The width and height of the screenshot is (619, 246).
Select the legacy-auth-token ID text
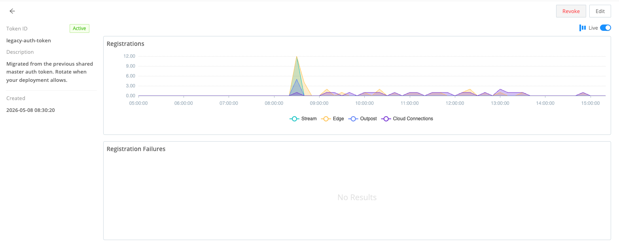(28, 40)
